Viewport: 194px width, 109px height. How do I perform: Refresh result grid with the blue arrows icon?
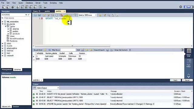(49, 50)
